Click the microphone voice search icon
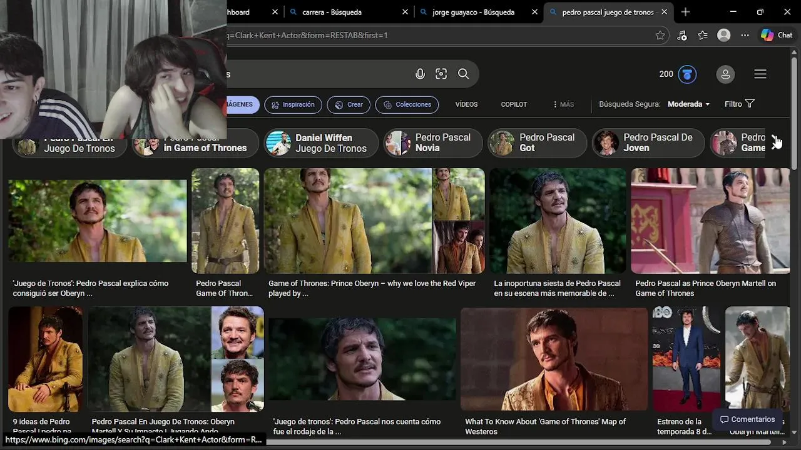This screenshot has width=801, height=450. point(420,74)
